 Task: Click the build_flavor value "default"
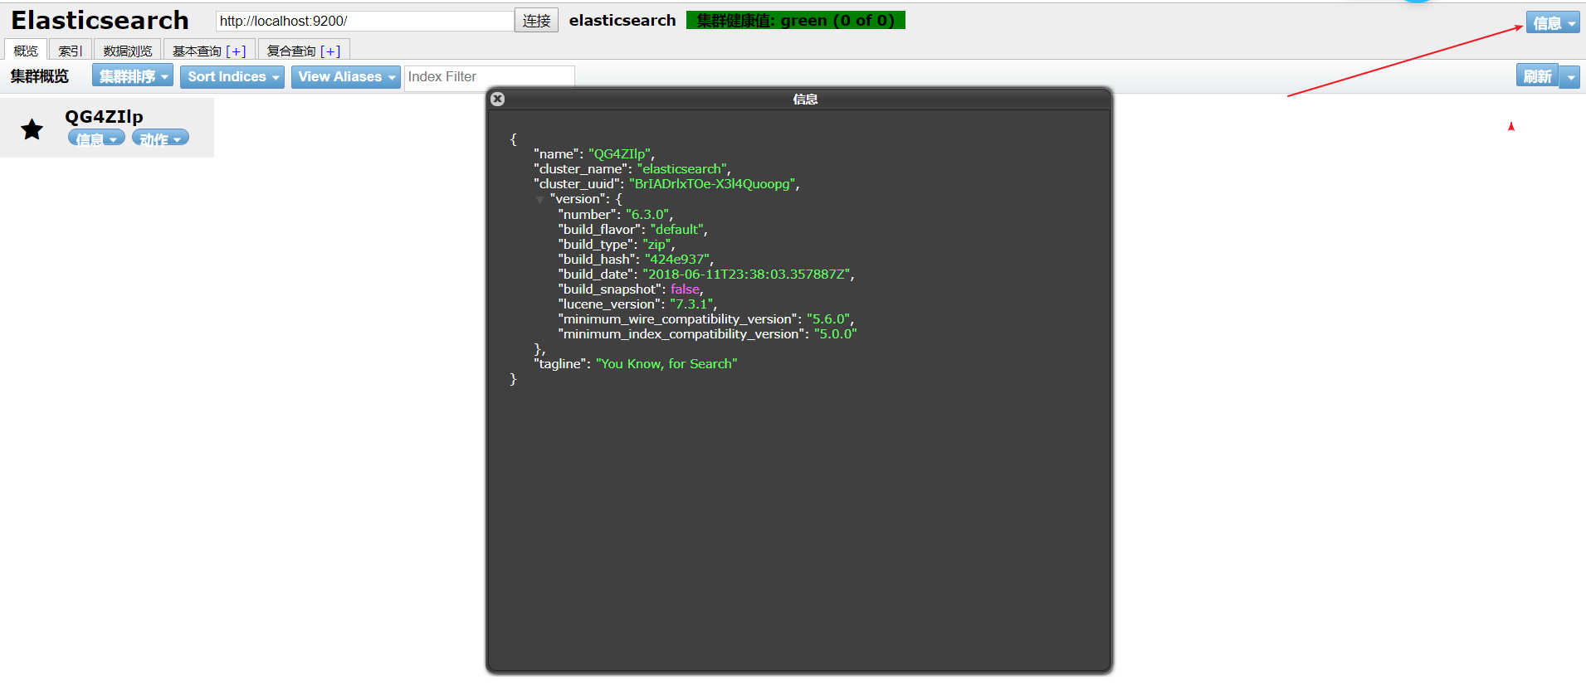[677, 230]
